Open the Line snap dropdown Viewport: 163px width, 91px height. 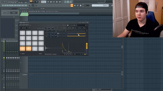point(87,5)
